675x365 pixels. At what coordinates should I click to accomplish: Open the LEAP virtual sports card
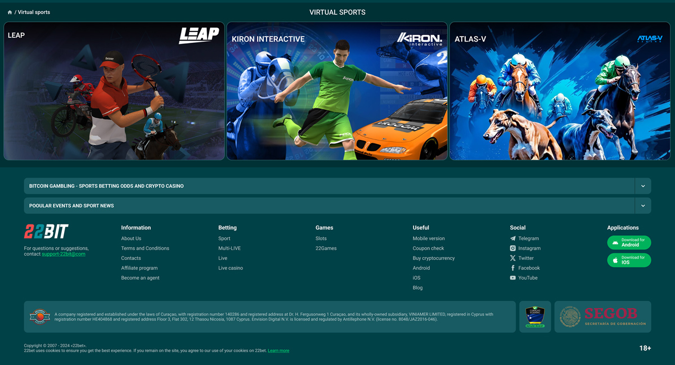click(x=114, y=91)
